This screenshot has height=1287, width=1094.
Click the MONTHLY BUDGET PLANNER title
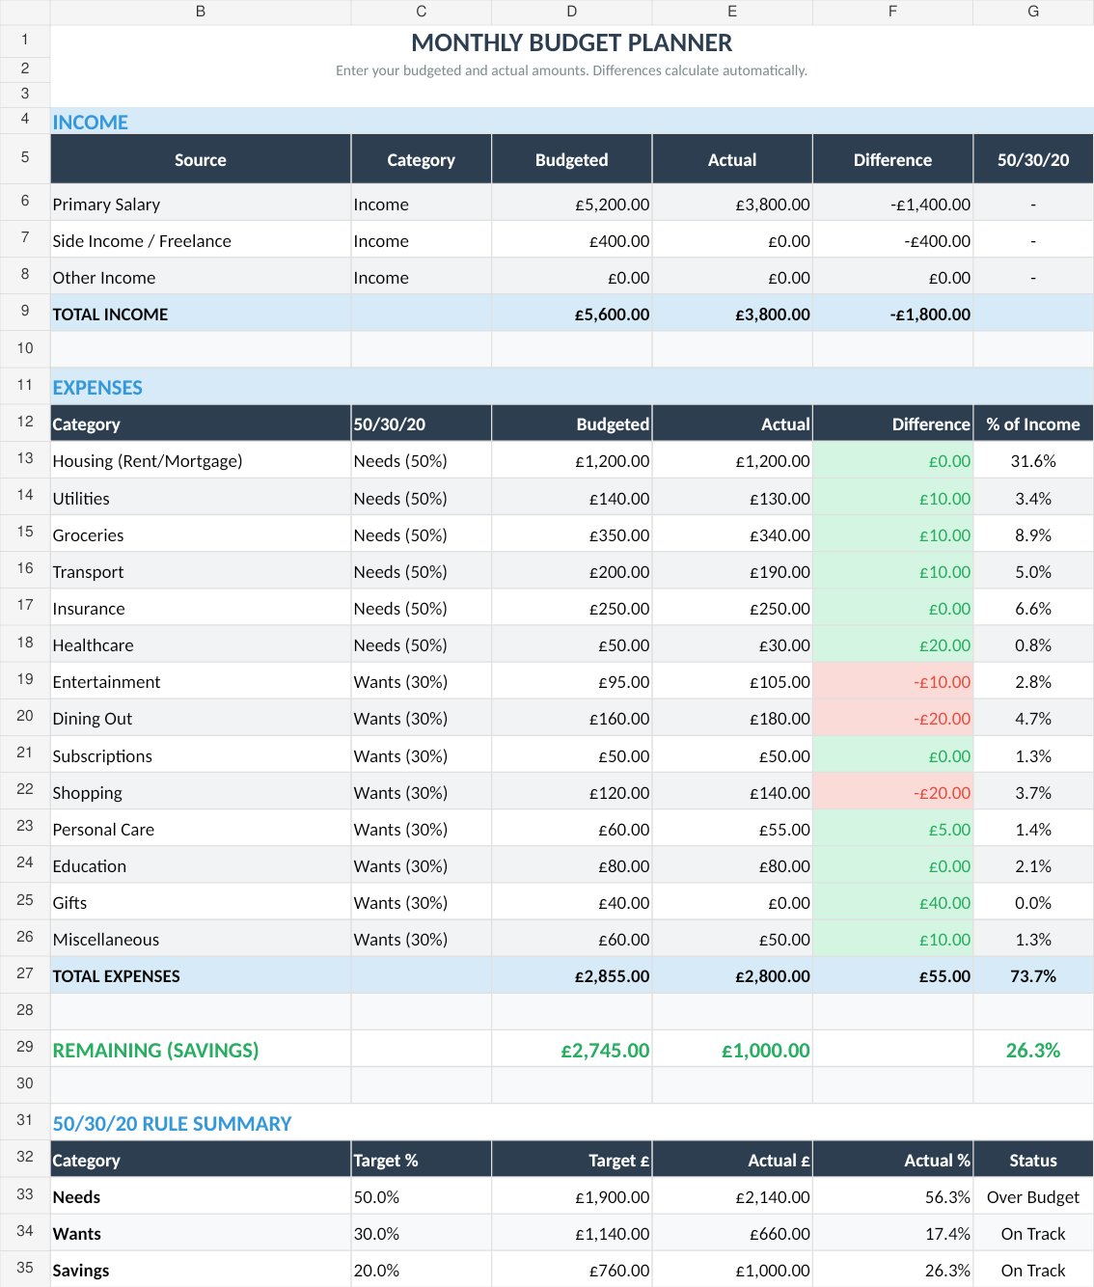point(571,42)
